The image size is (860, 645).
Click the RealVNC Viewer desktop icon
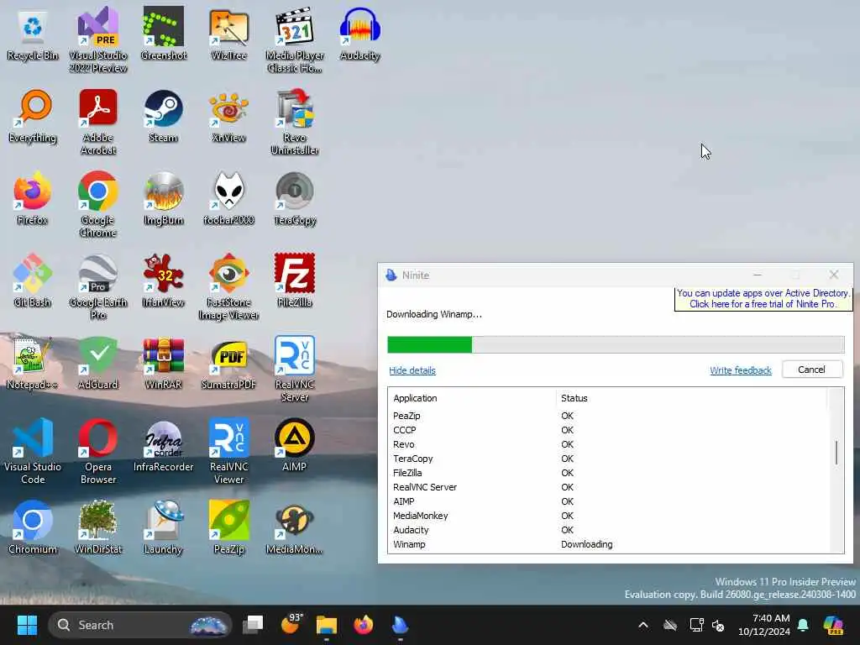(x=228, y=451)
